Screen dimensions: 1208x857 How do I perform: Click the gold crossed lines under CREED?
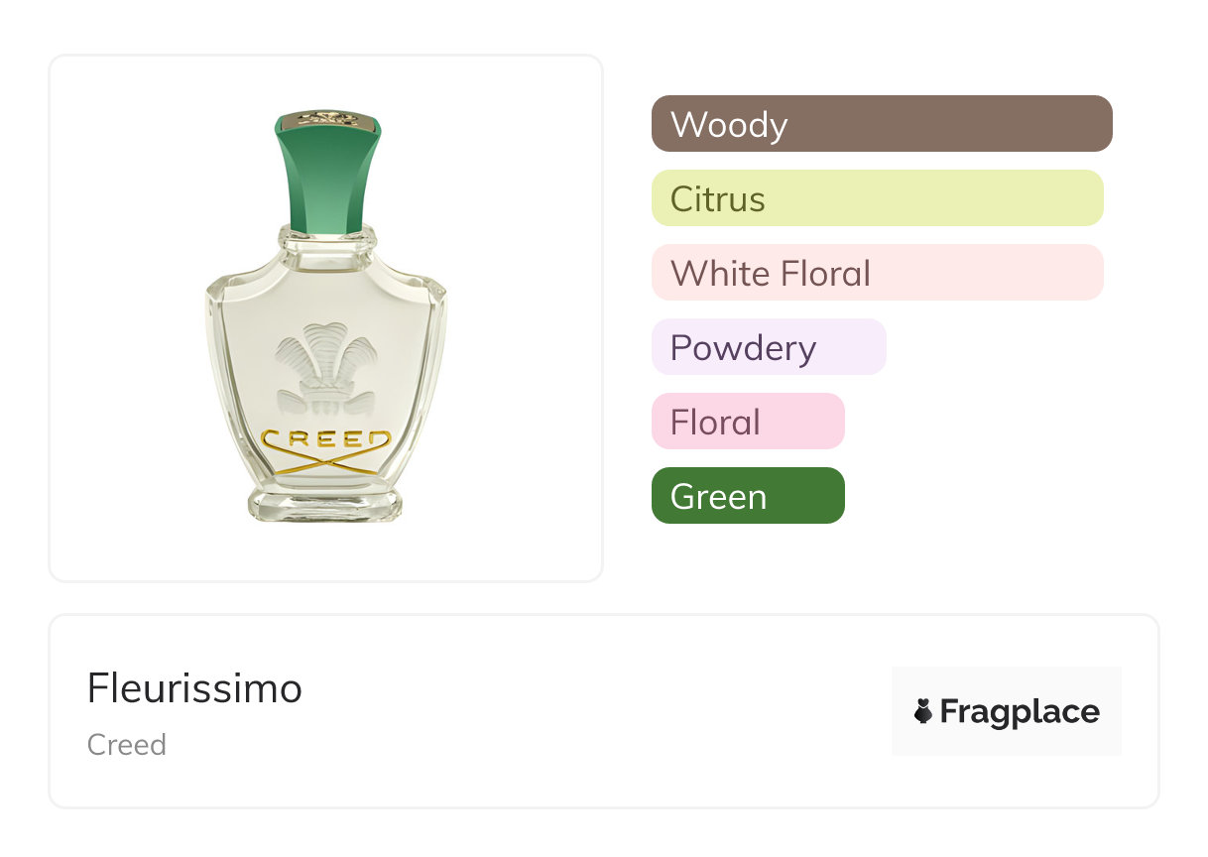[325, 462]
